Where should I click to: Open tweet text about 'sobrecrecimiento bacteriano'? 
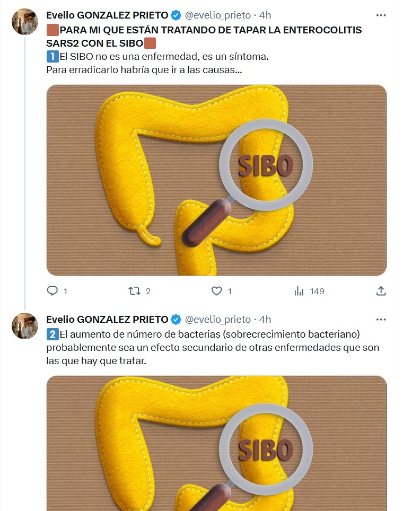coord(212,347)
